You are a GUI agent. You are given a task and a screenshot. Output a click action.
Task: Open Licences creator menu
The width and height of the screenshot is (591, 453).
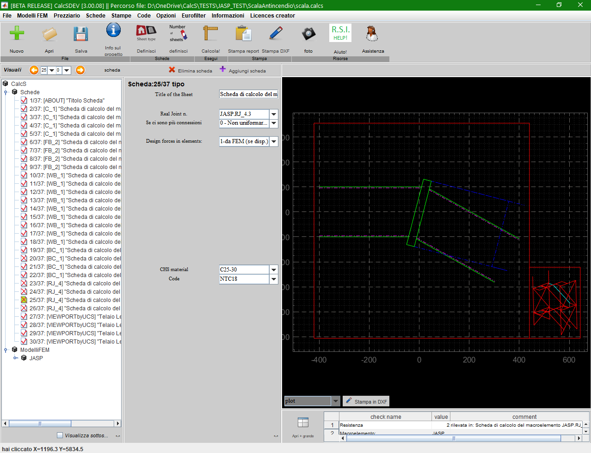[x=272, y=15]
